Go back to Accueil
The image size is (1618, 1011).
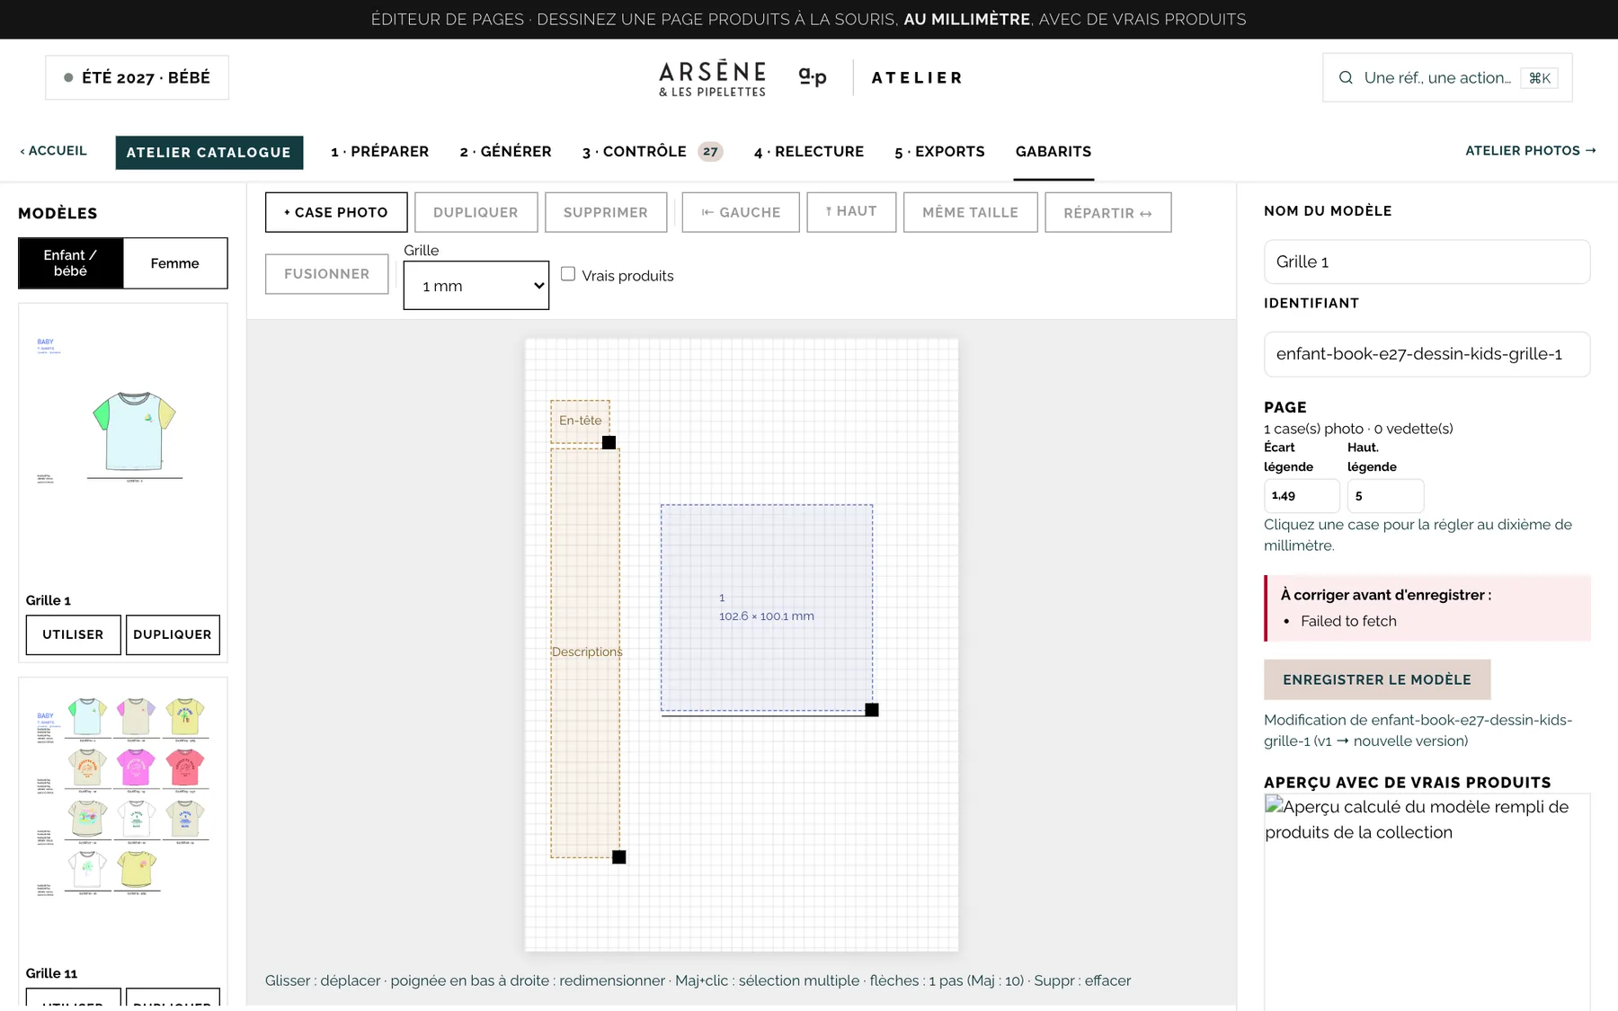(x=54, y=151)
